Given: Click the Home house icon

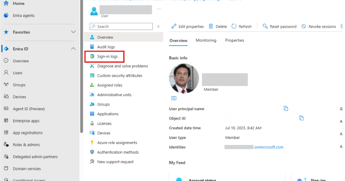Looking at the screenshot, I should [6, 3].
